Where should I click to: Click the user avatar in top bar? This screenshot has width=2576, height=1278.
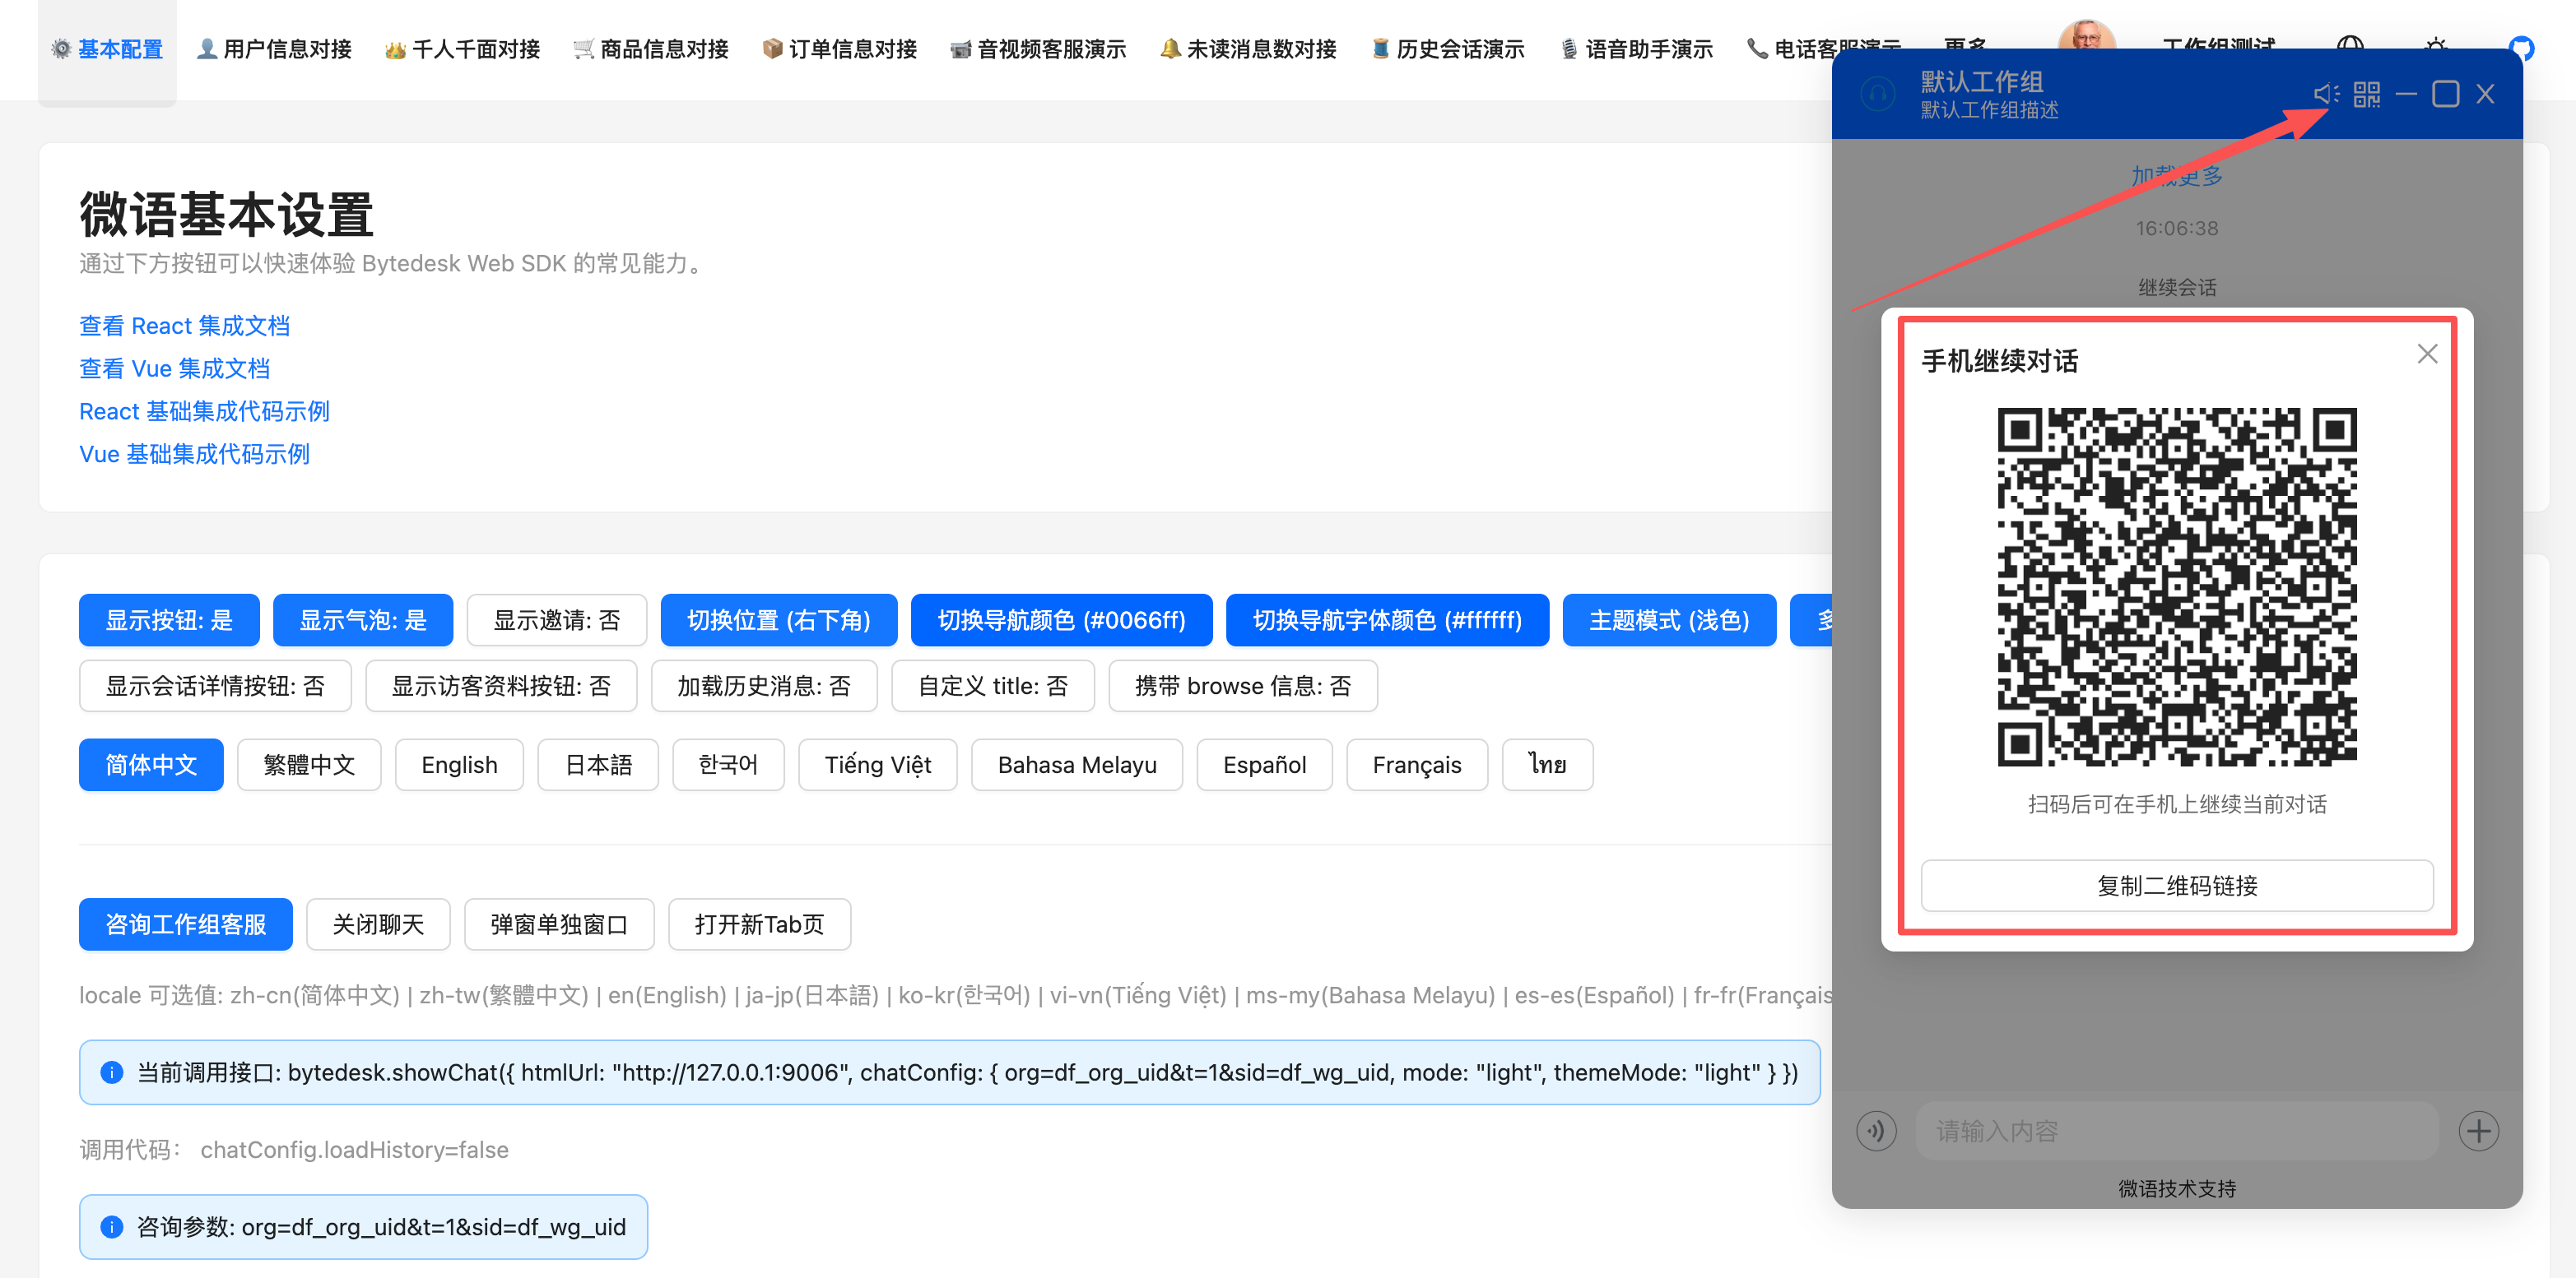(x=2087, y=36)
